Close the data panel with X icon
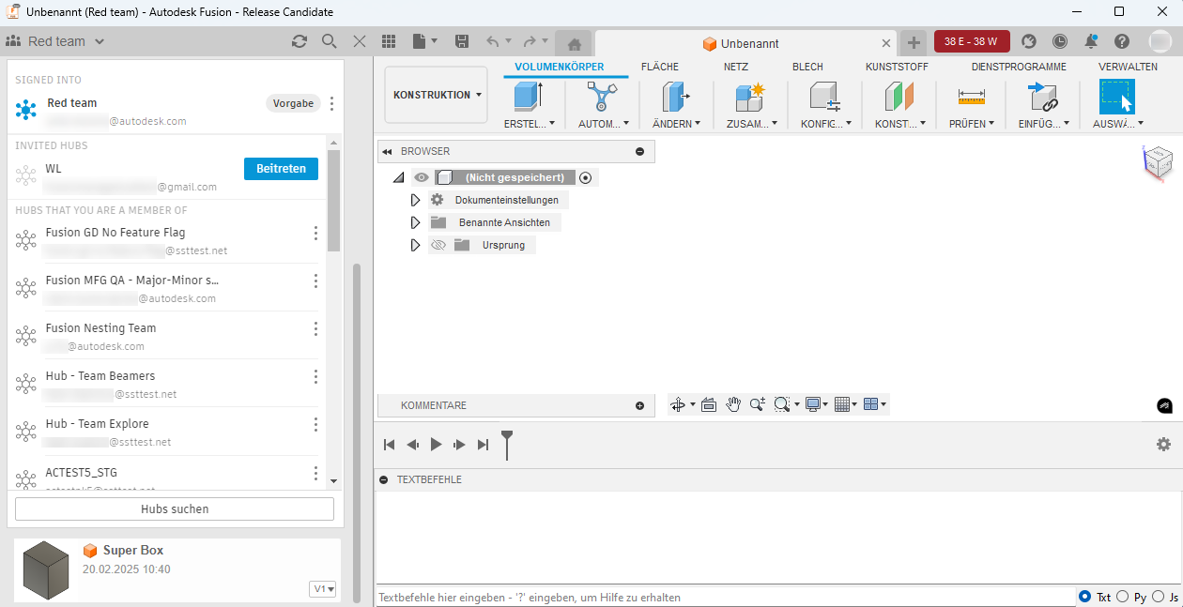 pos(359,41)
